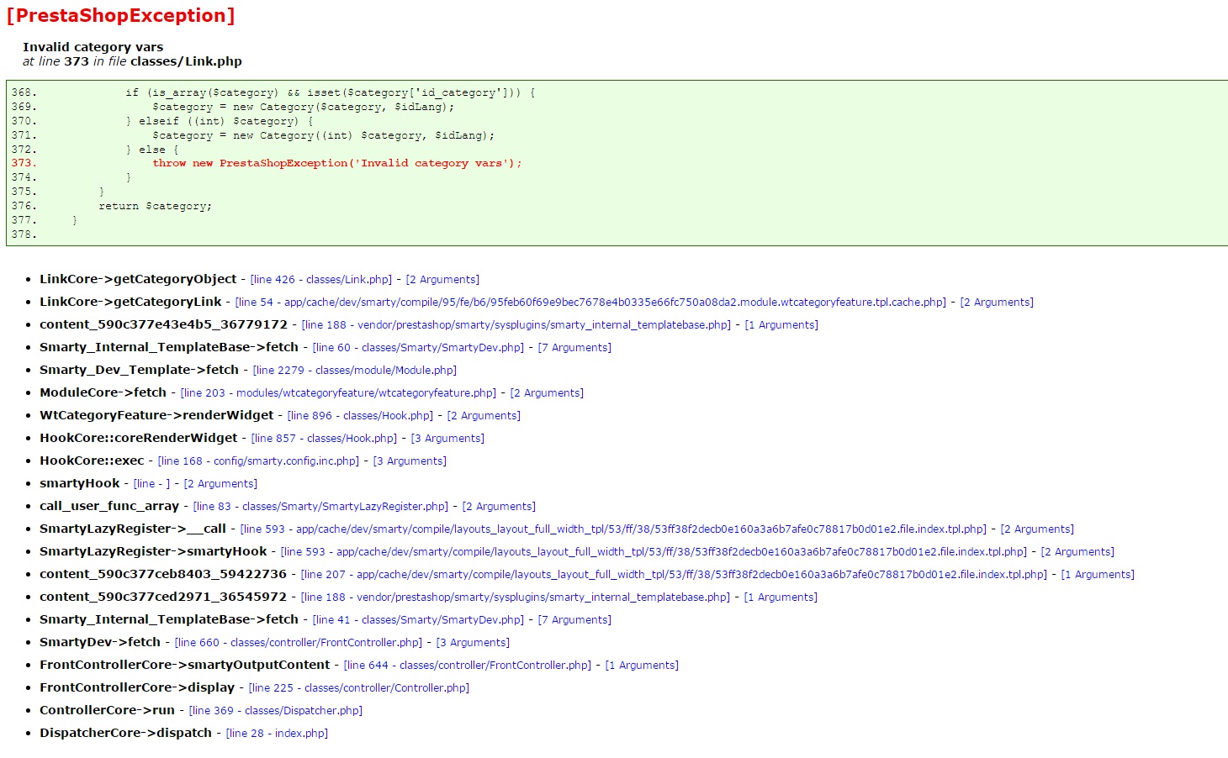This screenshot has width=1228, height=758.
Task: Click code line 370 elseif statement
Action: tap(220, 121)
